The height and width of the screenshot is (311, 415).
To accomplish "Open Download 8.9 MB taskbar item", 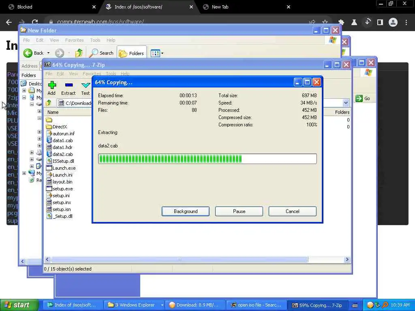I will click(195, 305).
